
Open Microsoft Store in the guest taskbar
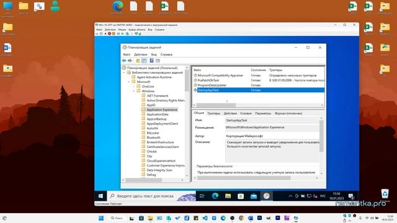[241, 196]
